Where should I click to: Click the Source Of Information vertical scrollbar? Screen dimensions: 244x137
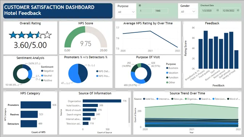129,110
